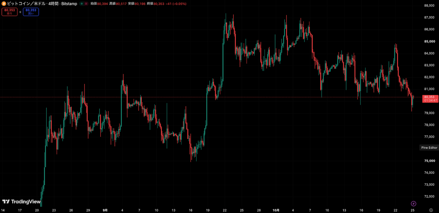Click the blue 80,353 買い buy button
Viewport: 439px width, 213px height.
(x=31, y=12)
